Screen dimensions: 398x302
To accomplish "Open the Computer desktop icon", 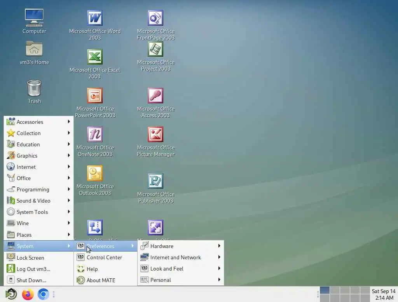I will [34, 21].
